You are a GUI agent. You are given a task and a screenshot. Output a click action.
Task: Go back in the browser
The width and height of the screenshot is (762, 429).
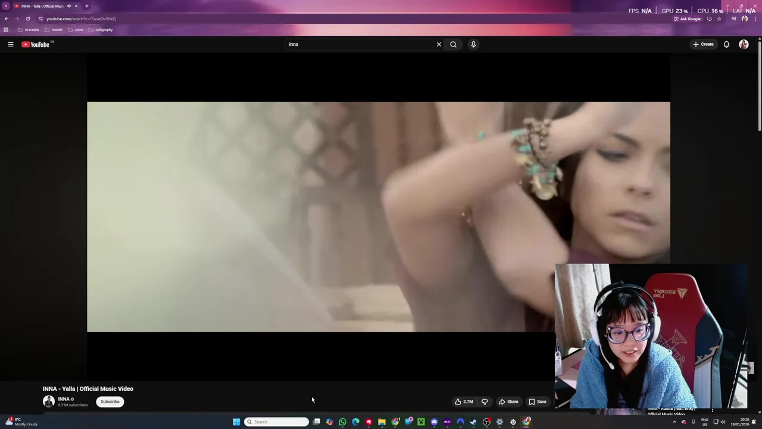point(7,18)
